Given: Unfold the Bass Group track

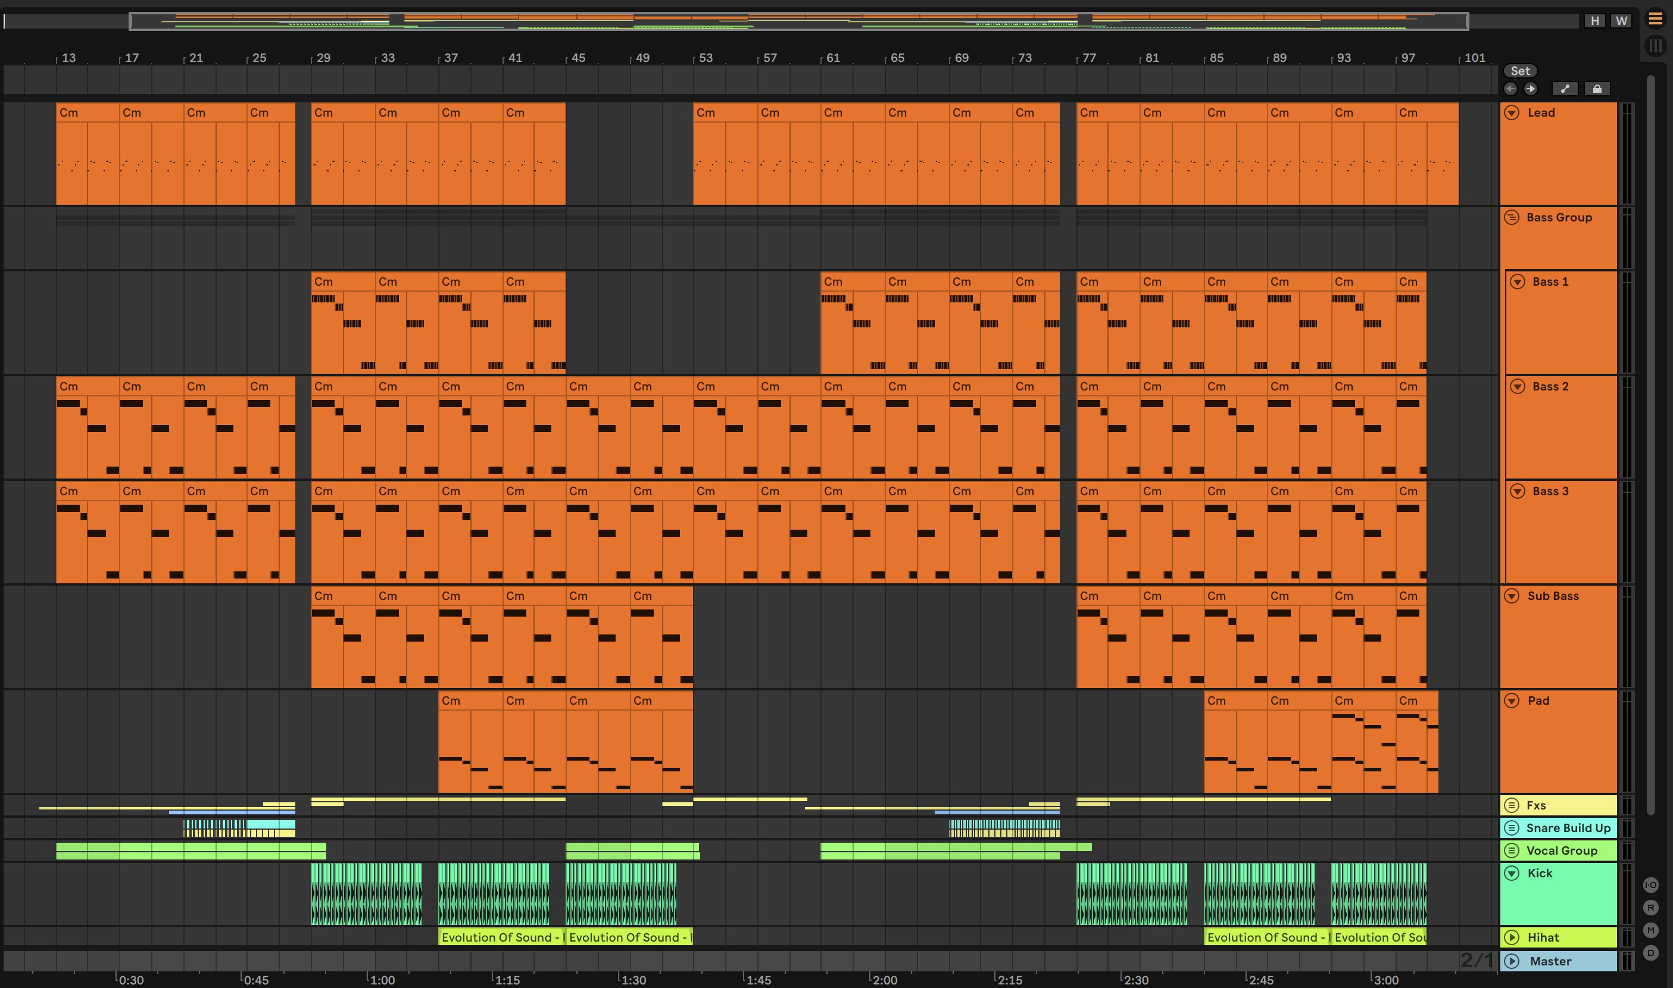Looking at the screenshot, I should pyautogui.click(x=1512, y=217).
